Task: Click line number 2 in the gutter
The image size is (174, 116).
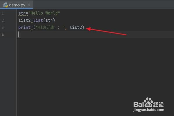Action: point(3,20)
